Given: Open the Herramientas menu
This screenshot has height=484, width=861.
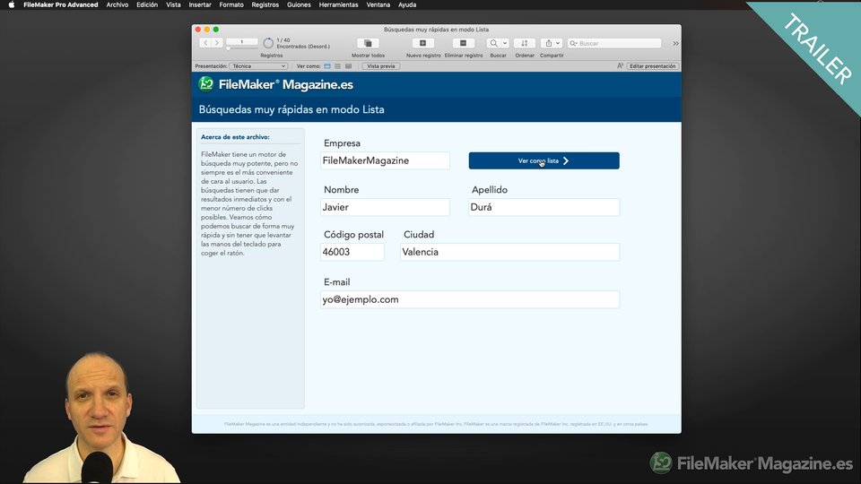Looking at the screenshot, I should [338, 5].
